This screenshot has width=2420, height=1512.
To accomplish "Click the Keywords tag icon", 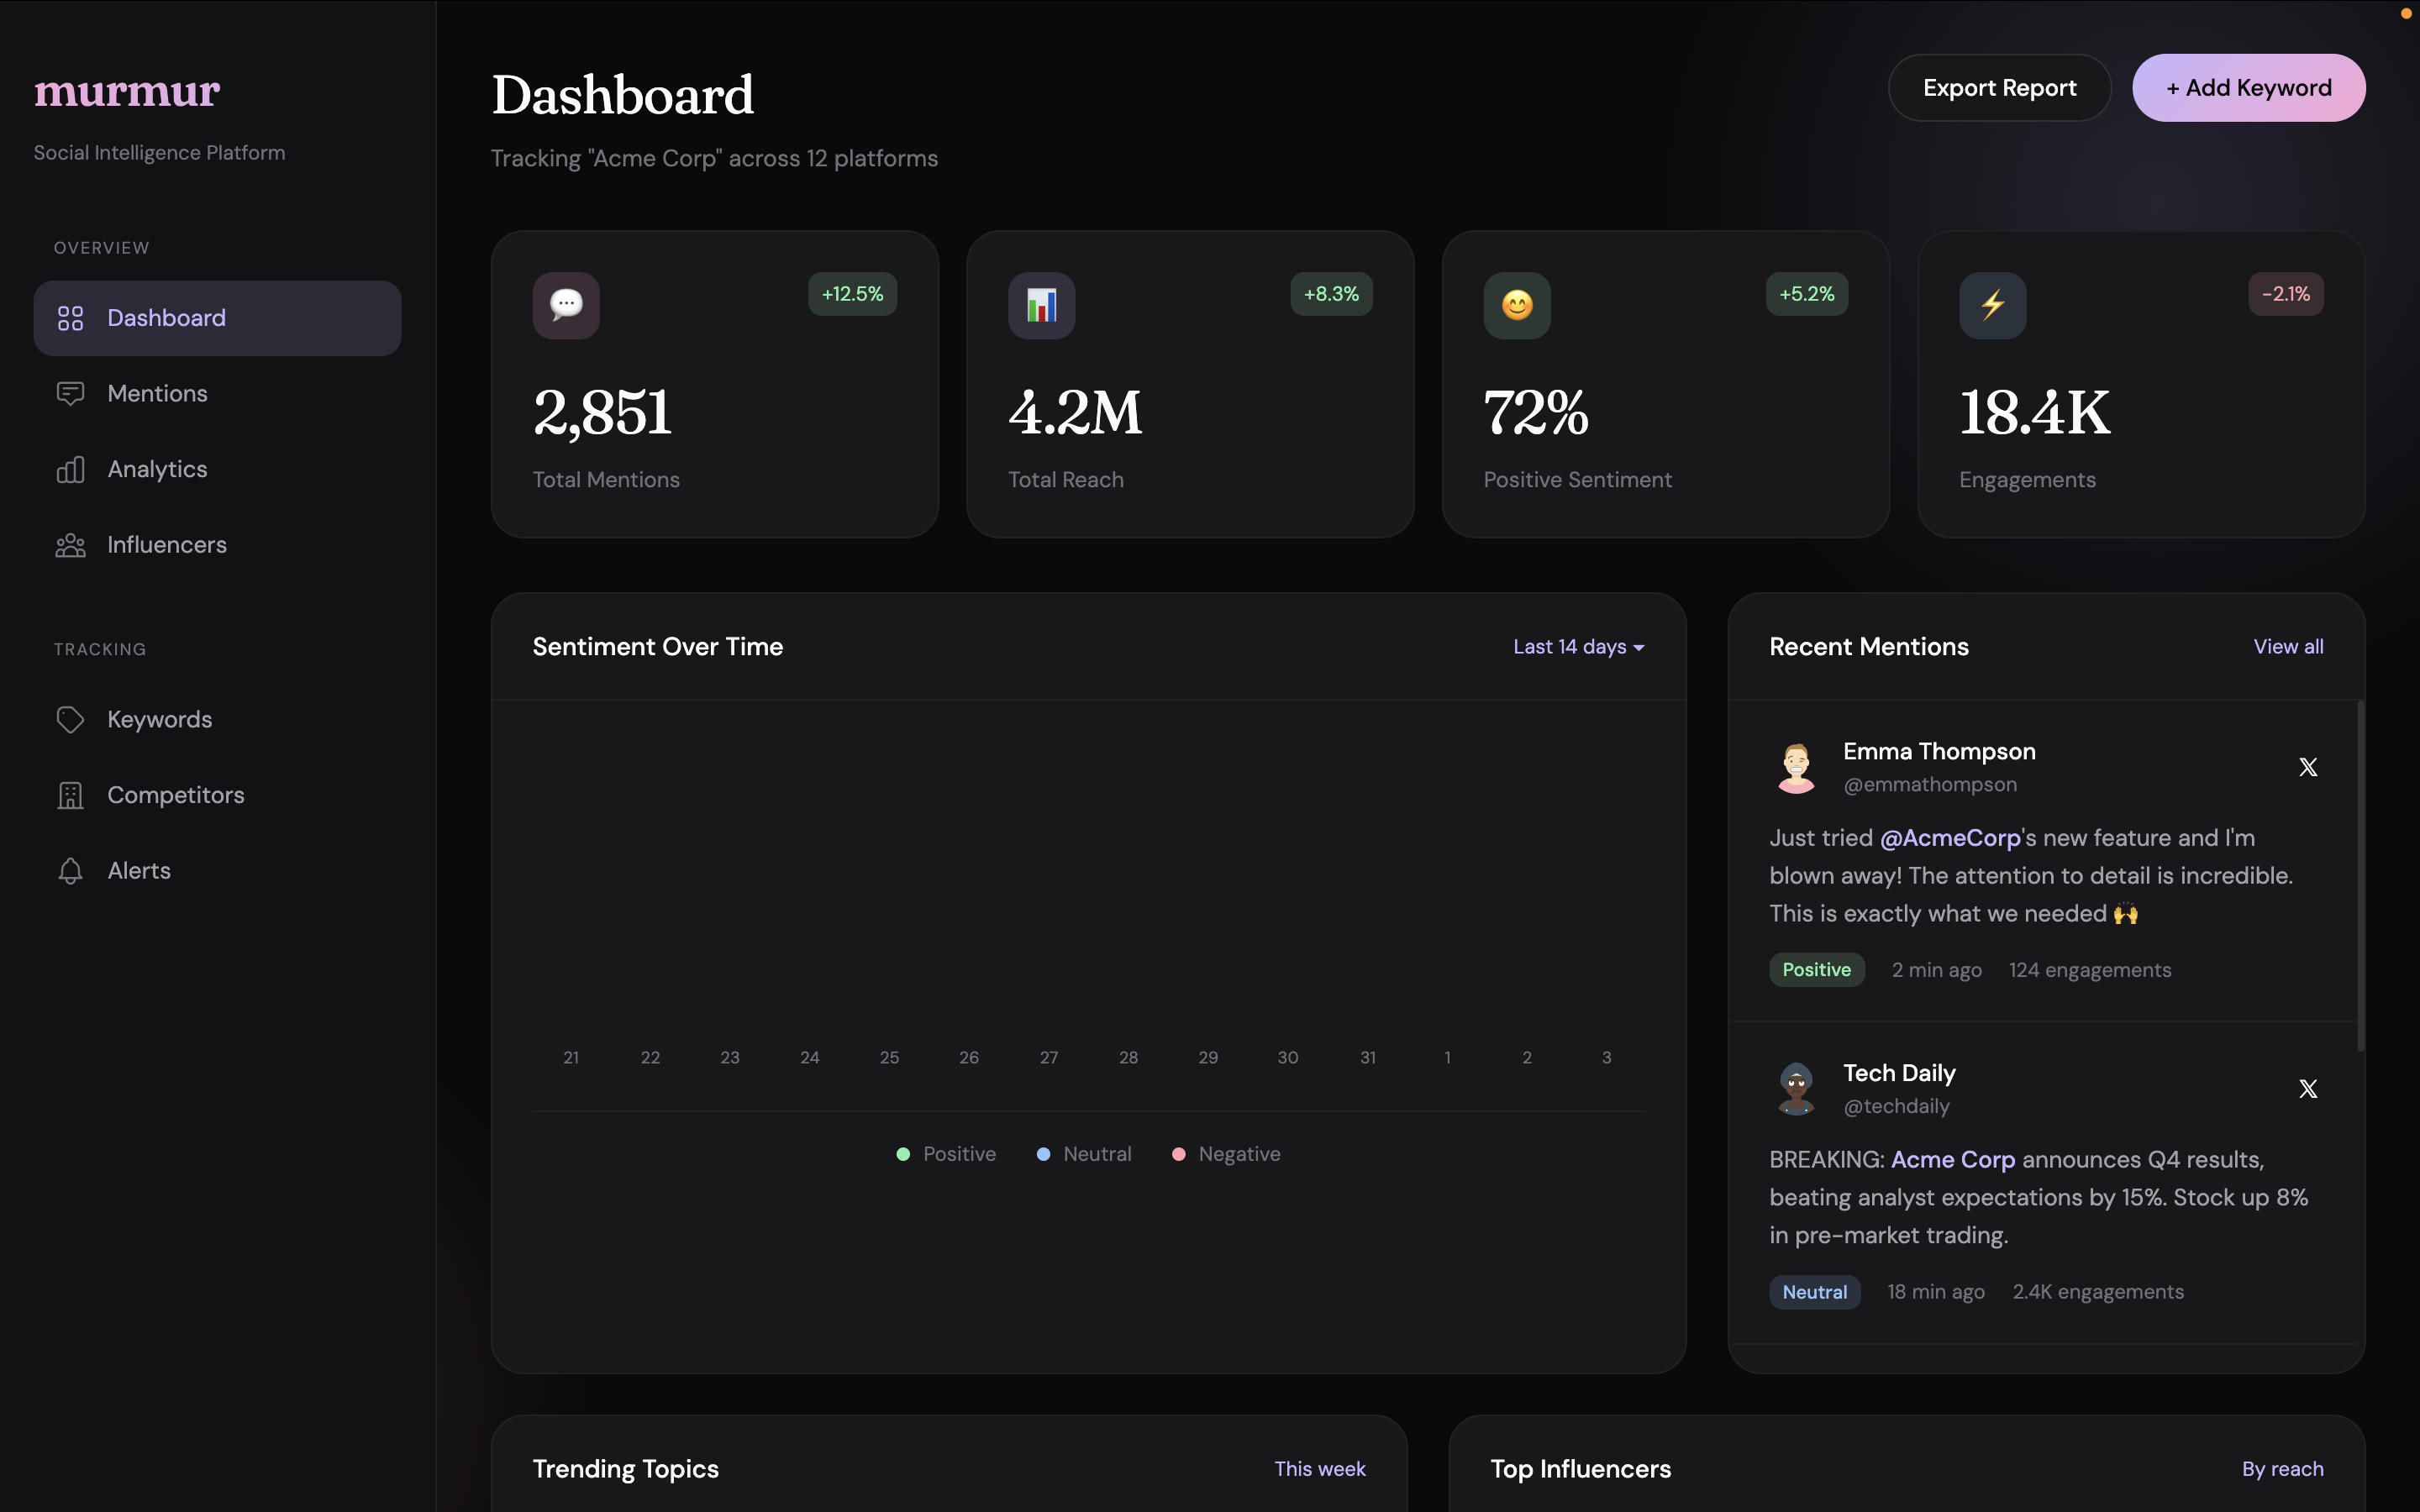I will [x=70, y=719].
